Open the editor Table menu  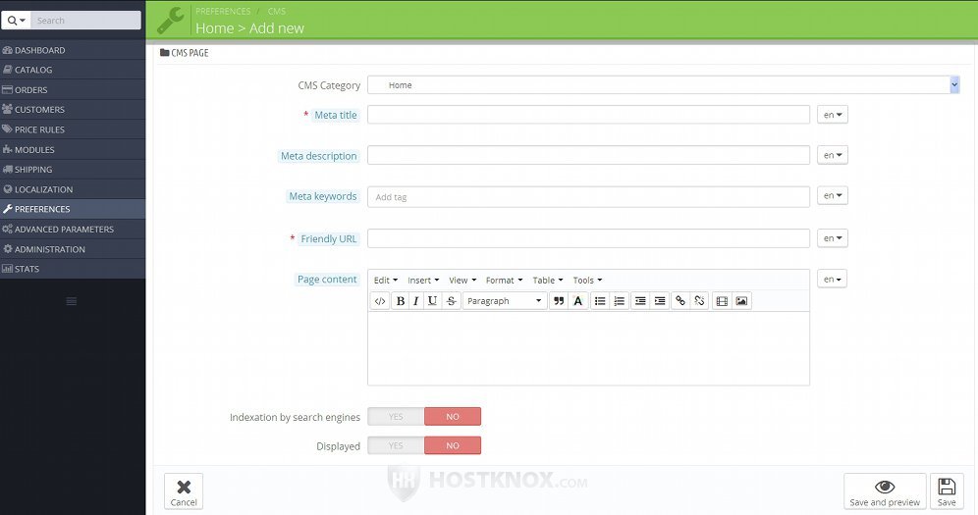tap(548, 281)
